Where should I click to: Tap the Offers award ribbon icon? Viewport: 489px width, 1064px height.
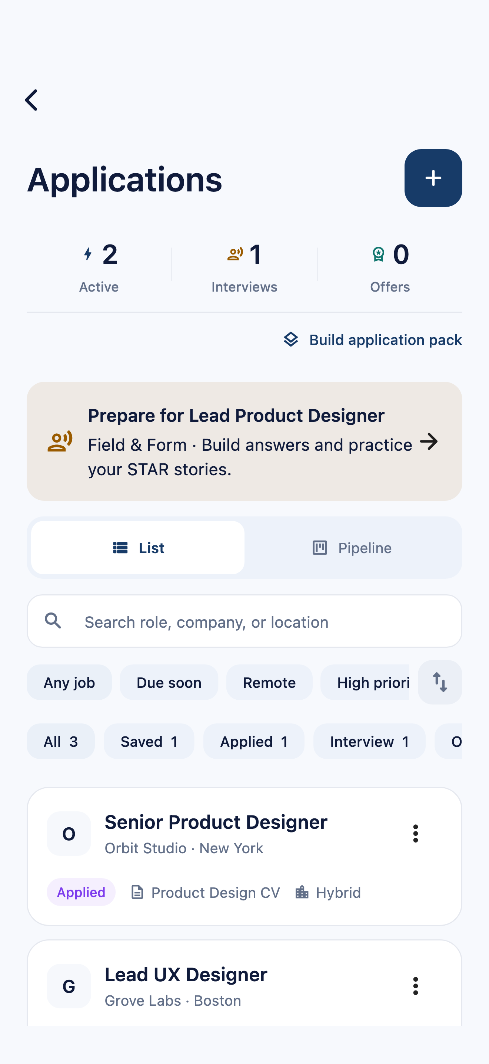pyautogui.click(x=378, y=254)
